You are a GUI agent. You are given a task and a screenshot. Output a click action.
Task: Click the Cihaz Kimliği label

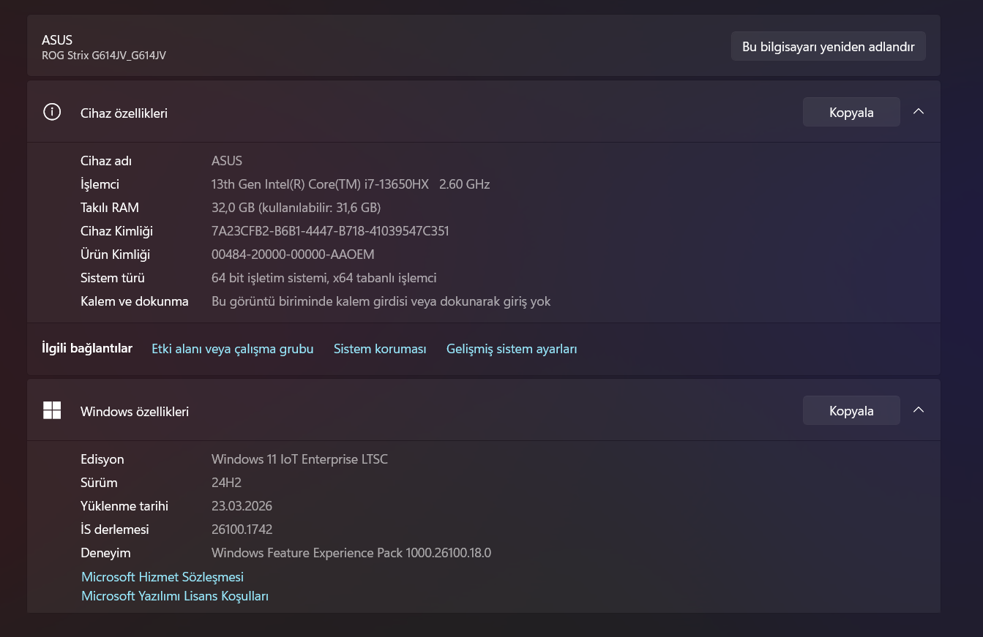(116, 231)
